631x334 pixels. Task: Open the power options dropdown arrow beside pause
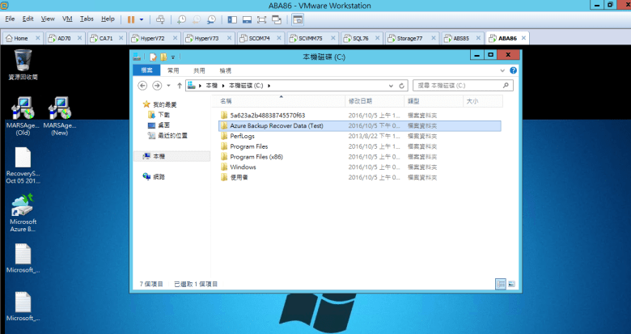(x=142, y=18)
